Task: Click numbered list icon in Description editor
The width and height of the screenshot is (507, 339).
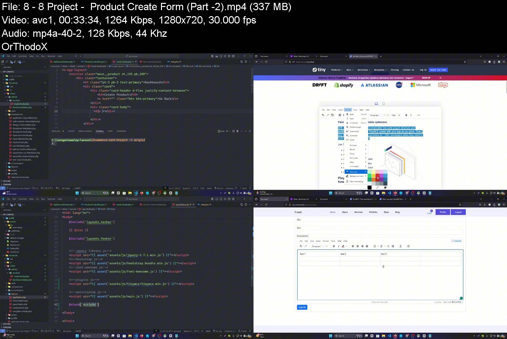Action: click(x=382, y=246)
